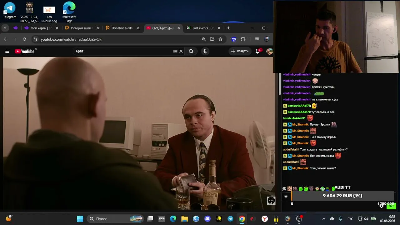Open the Extensions puzzle menu
The image size is (400, 225).
click(x=243, y=39)
